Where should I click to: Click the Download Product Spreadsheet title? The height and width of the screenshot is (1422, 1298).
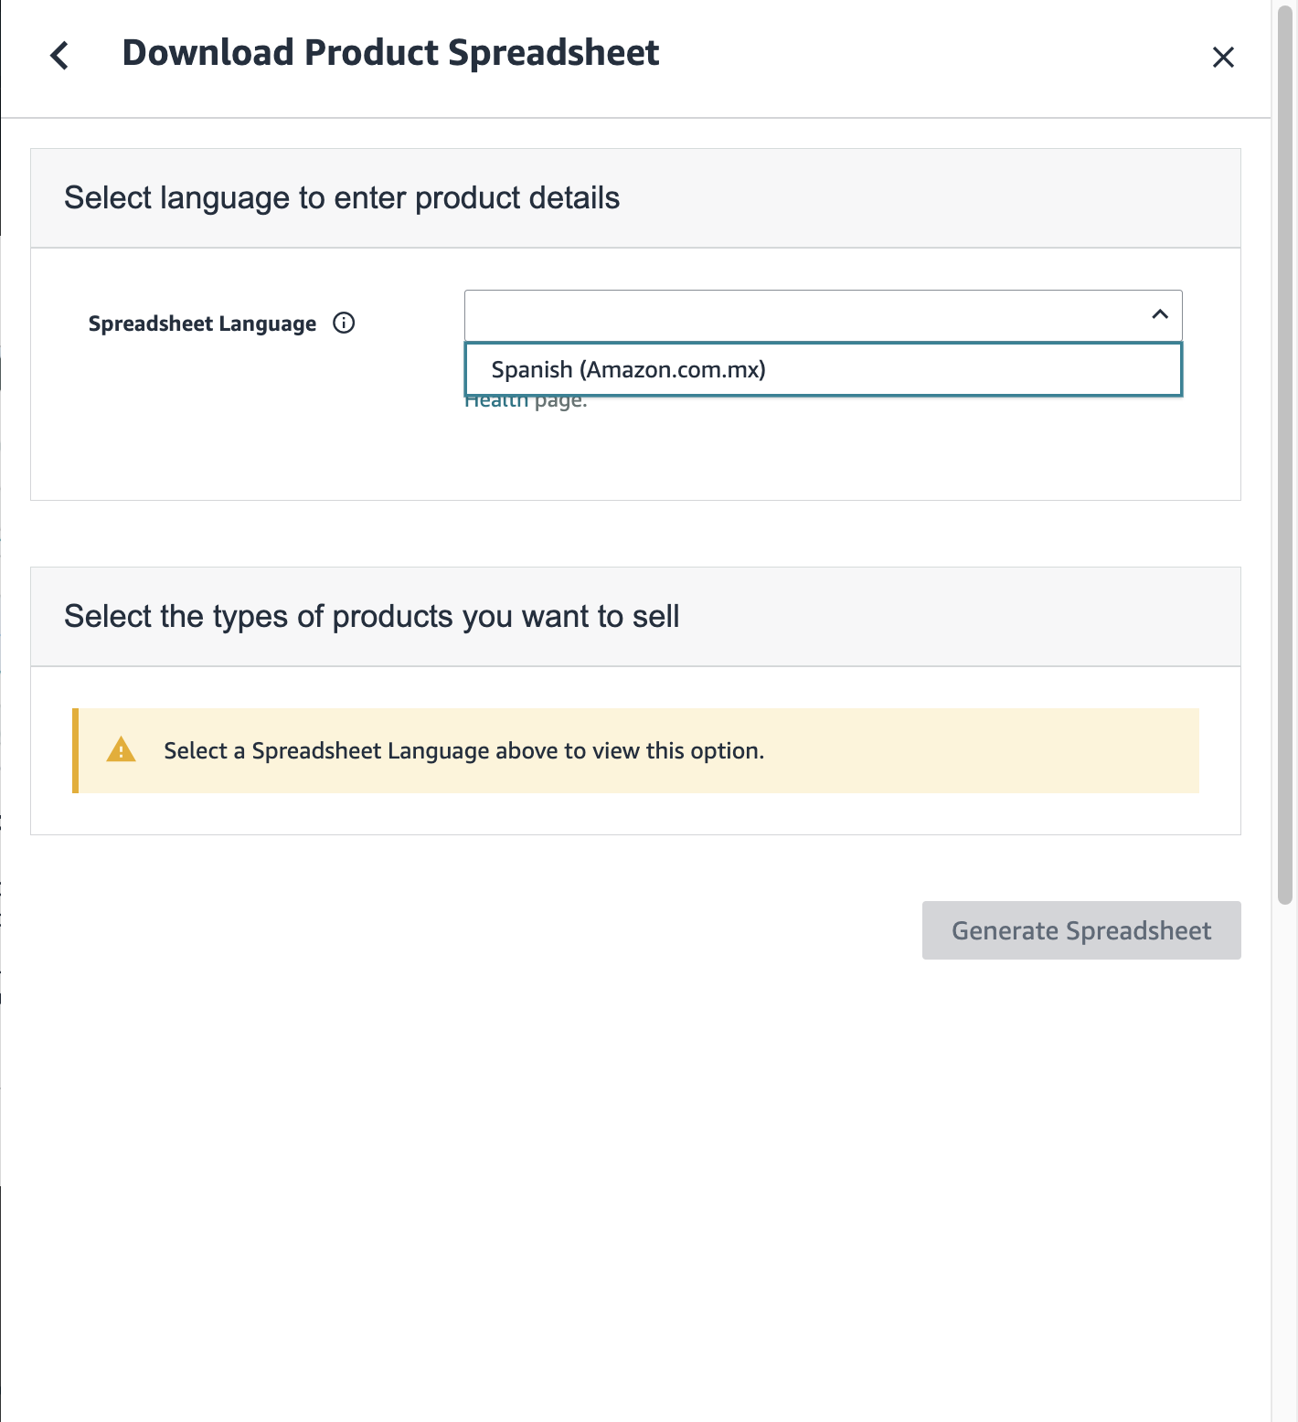pos(390,53)
